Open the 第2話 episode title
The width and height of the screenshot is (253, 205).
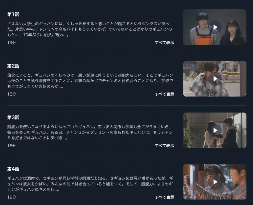(x=13, y=66)
